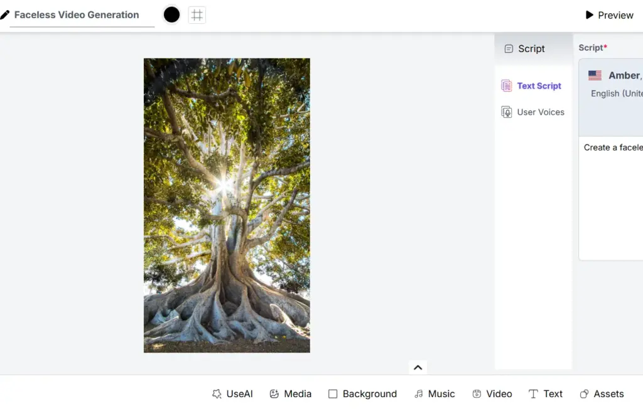Collapse the bottom toolbar with the chevron
The height and width of the screenshot is (411, 643).
[x=418, y=367]
